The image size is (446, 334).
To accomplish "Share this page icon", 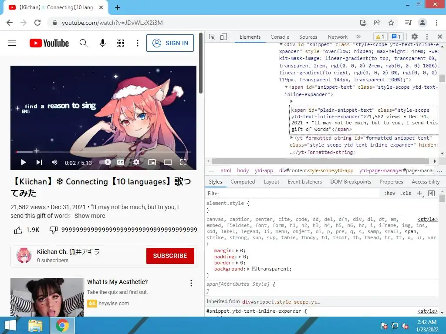I will 377,23.
